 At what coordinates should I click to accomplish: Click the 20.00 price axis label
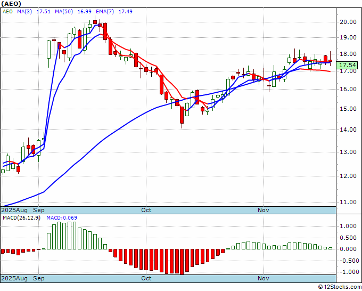point(348,22)
